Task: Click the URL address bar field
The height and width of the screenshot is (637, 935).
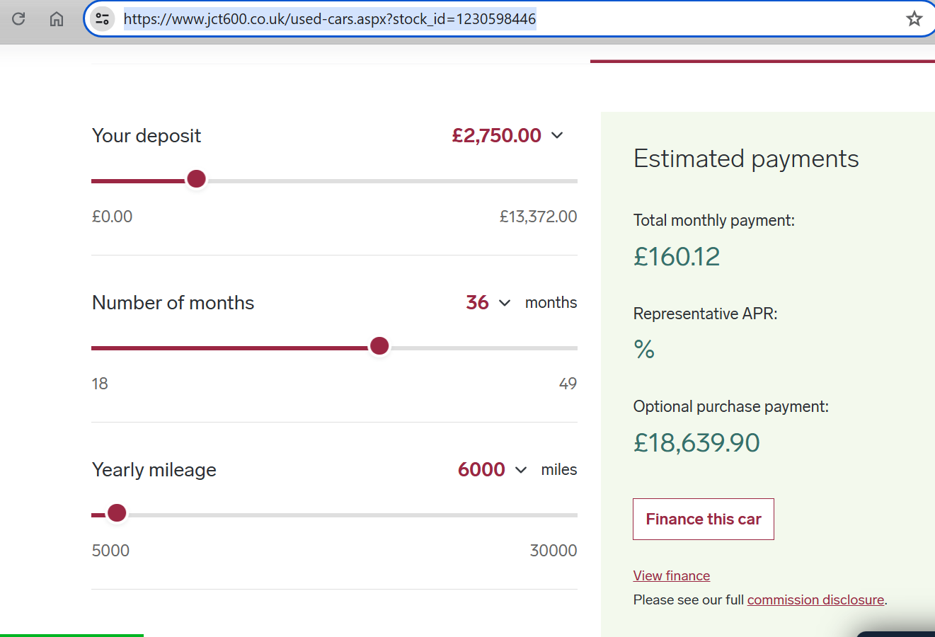Action: tap(495, 19)
